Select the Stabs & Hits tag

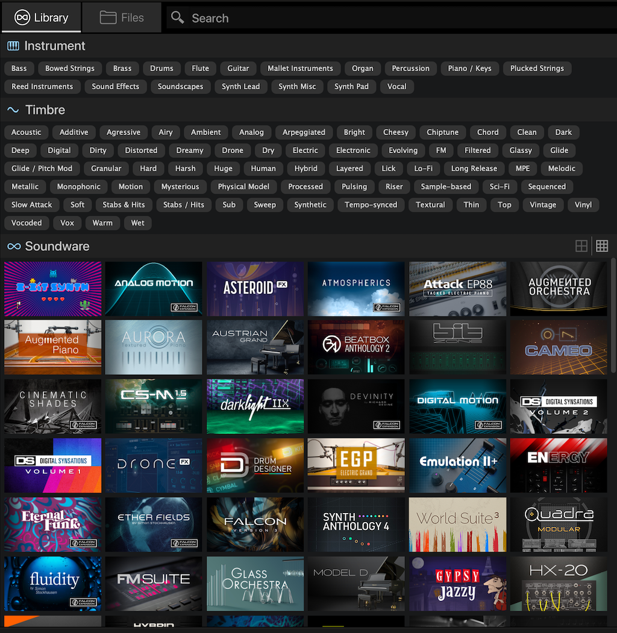tap(124, 205)
